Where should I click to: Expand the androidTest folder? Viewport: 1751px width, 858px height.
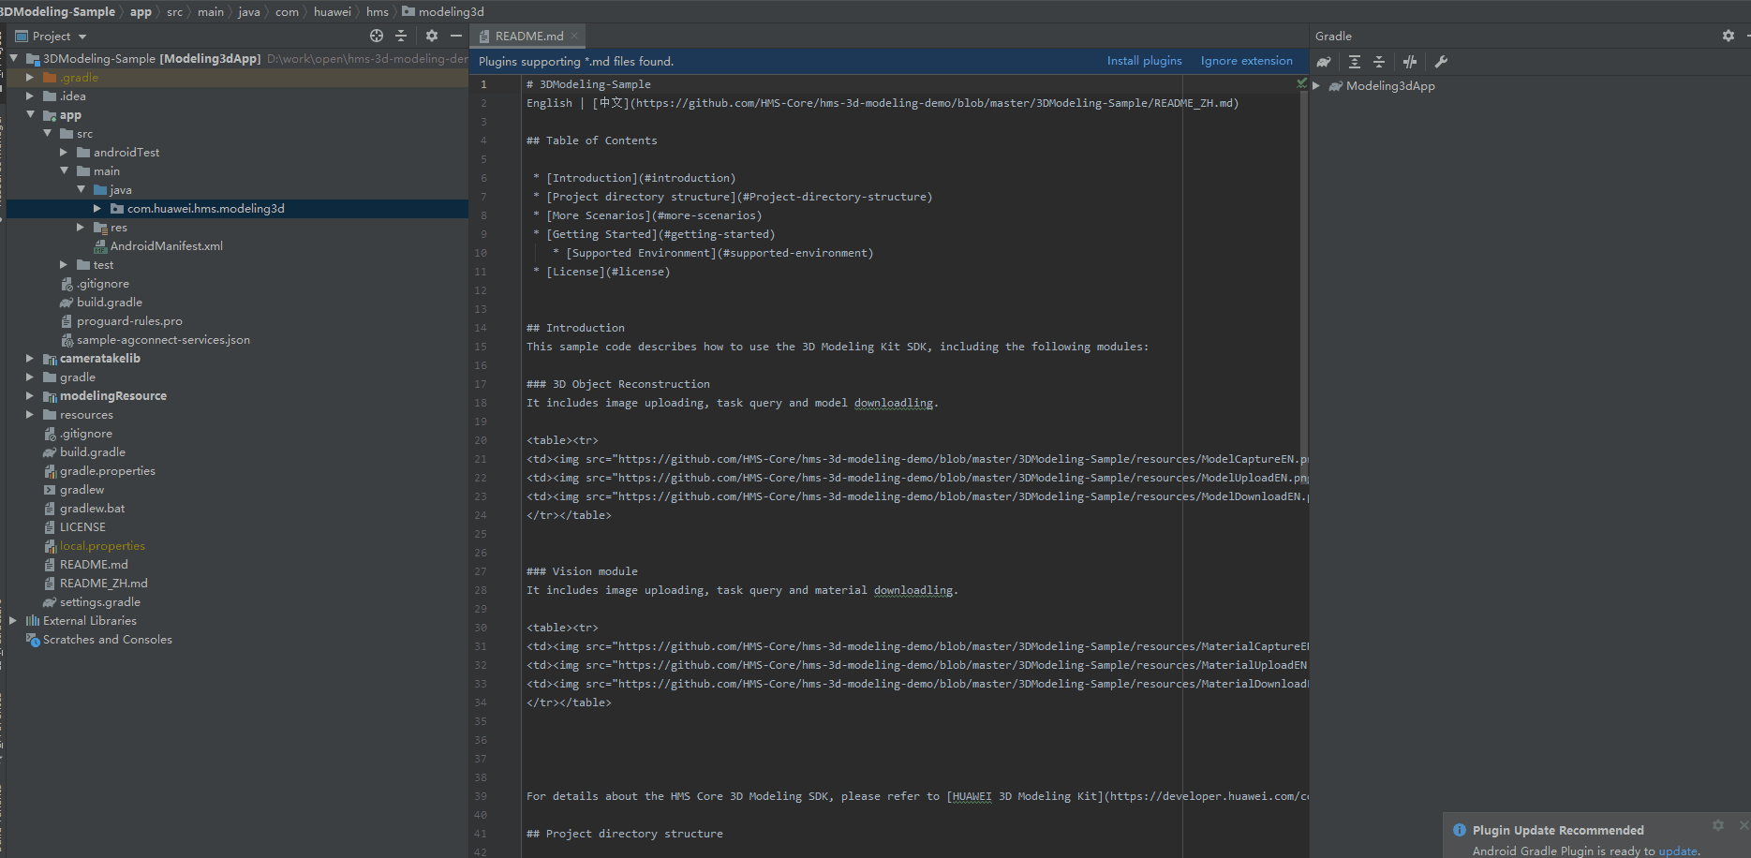64,152
